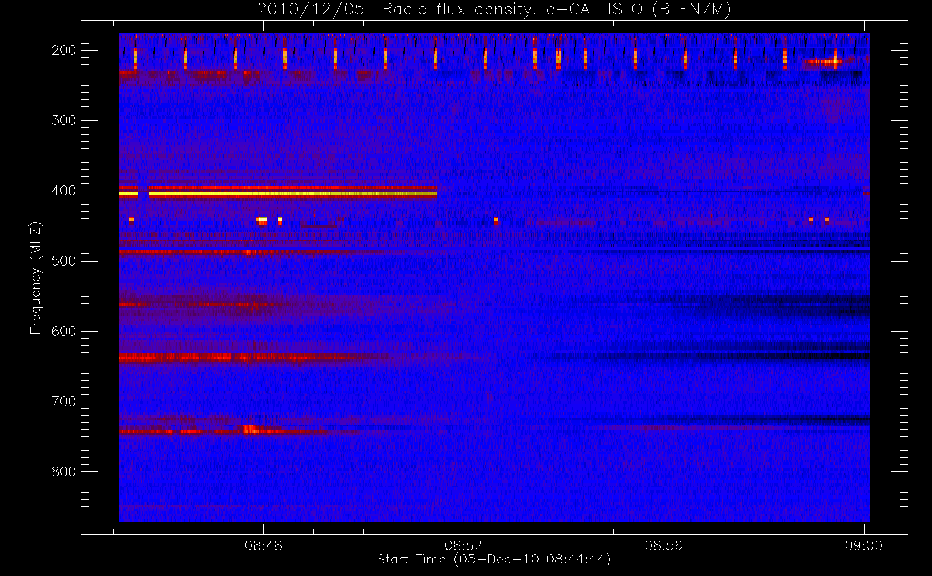Click the 09:00 time tick label

pyautogui.click(x=863, y=545)
